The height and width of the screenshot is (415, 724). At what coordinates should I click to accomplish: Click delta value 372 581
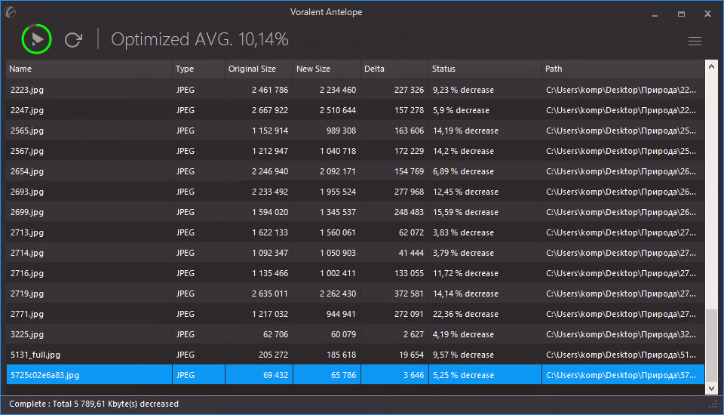point(409,294)
